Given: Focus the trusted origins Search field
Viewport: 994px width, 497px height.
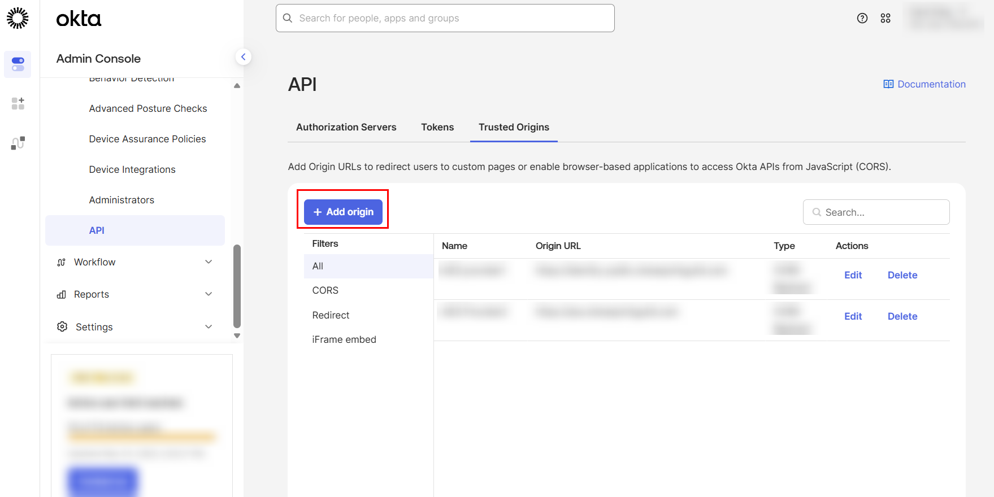Looking at the screenshot, I should coord(876,212).
